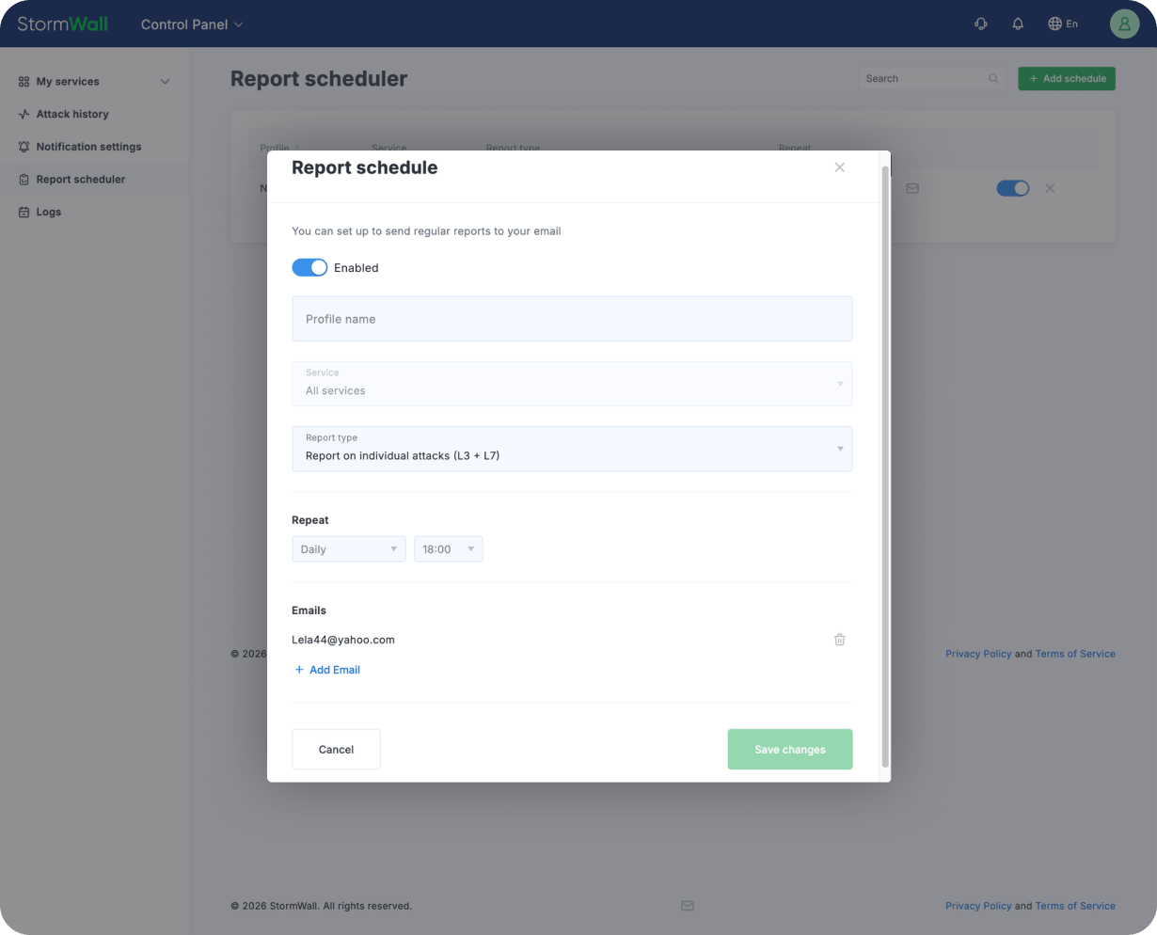Click the Profile name input field
Image resolution: width=1157 pixels, height=935 pixels.
pos(572,319)
